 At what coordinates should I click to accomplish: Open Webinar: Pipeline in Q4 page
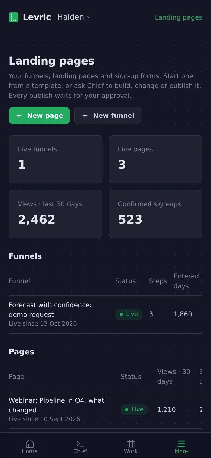click(56, 405)
